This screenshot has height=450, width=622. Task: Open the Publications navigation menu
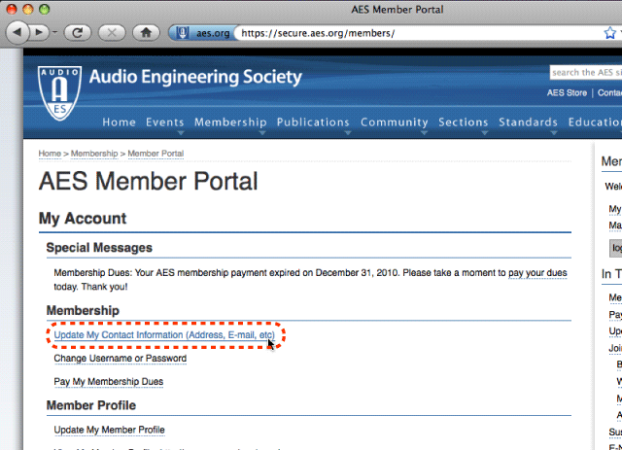(313, 122)
